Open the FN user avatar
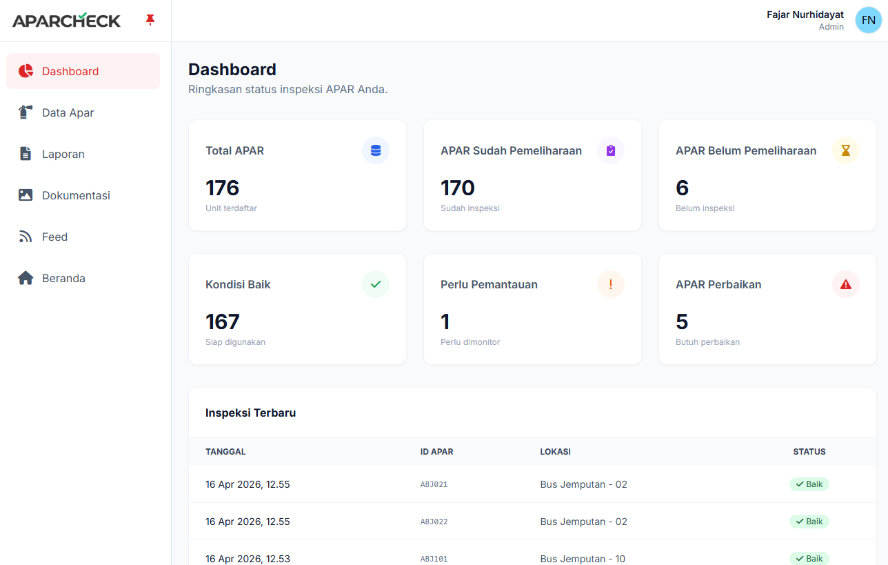This screenshot has height=565, width=888. click(x=869, y=20)
